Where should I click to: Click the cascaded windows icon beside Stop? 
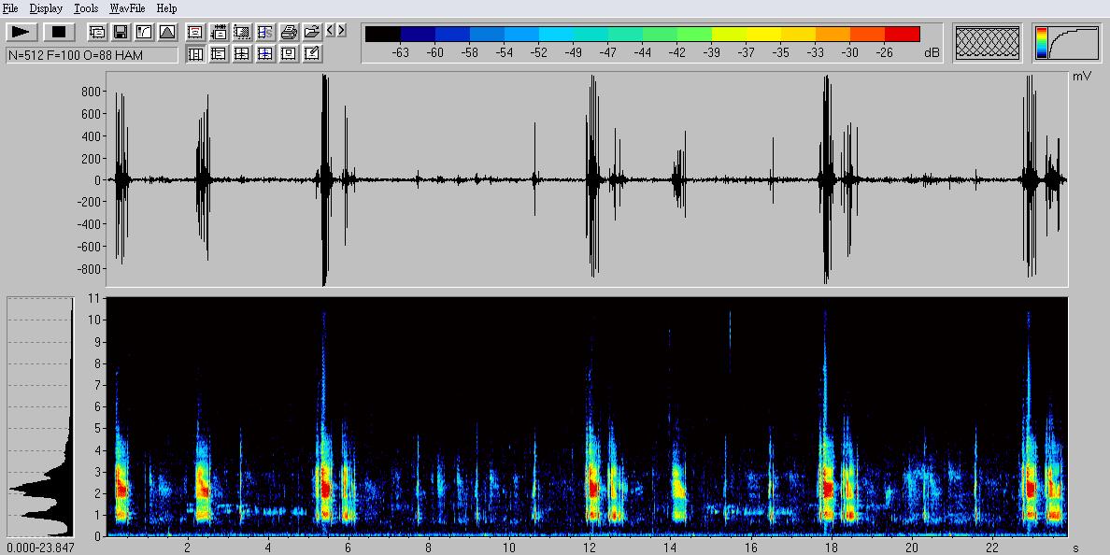tap(97, 32)
